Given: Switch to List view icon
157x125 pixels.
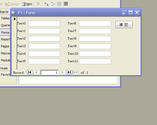Looking at the screenshot, I should click(x=59, y=4).
